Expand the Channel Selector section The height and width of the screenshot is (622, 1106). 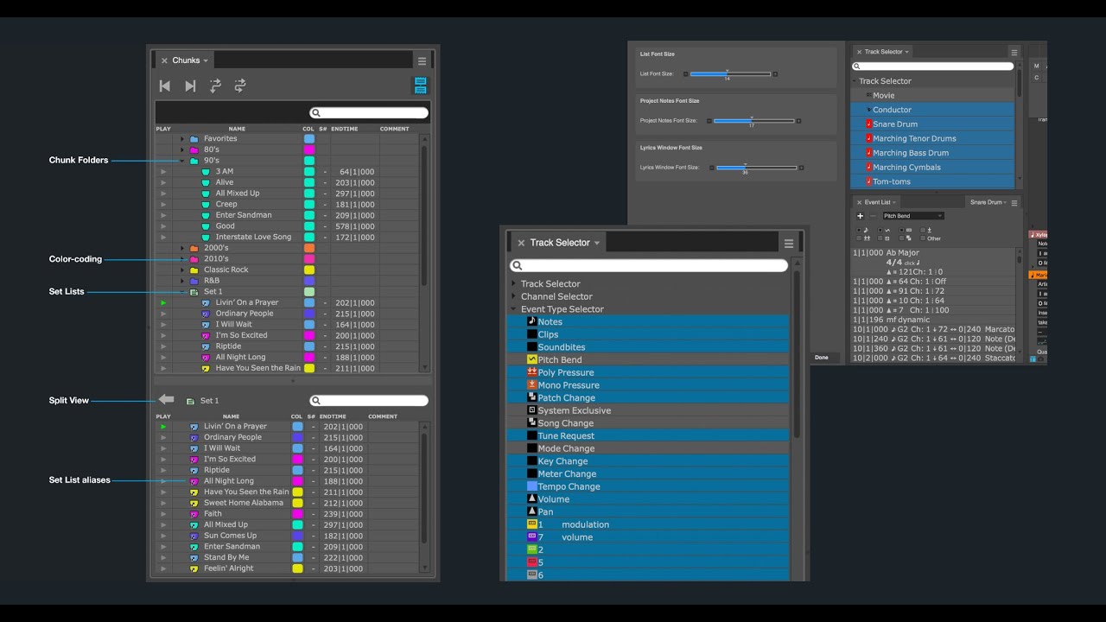coord(514,296)
